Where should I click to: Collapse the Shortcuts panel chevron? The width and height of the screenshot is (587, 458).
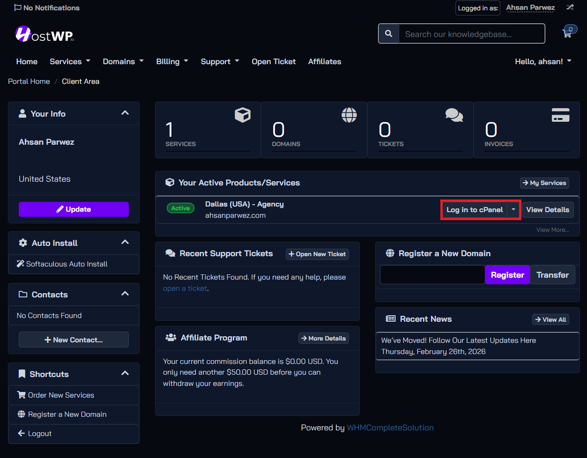pos(125,374)
